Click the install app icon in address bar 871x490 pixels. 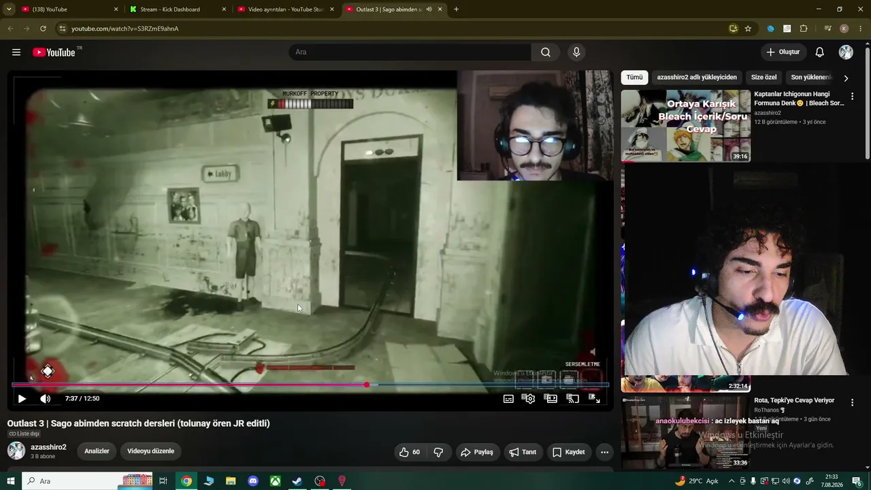point(733,29)
